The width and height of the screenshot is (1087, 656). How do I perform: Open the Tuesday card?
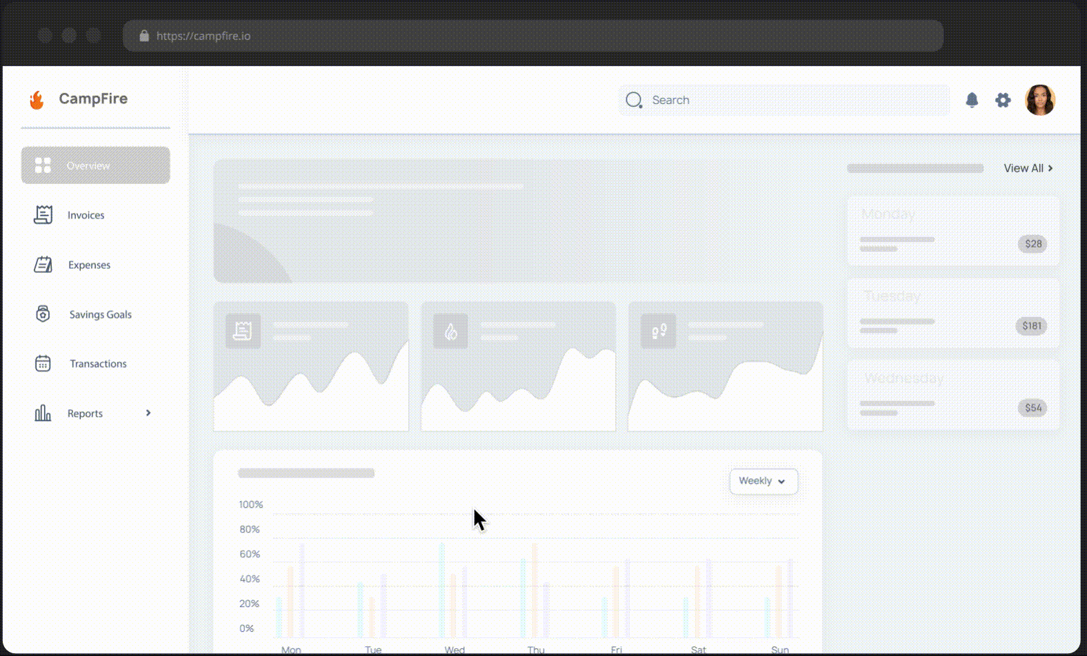coord(953,313)
